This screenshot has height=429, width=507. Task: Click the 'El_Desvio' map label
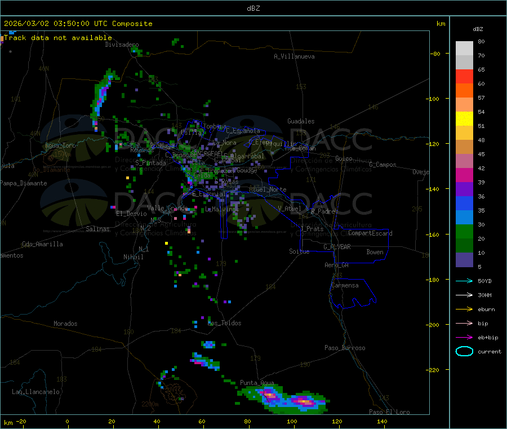(131, 214)
